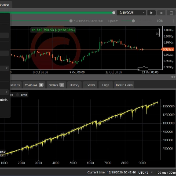This screenshot has width=176, height=176.
Task: Open the Orders tab
Action: click(56, 85)
